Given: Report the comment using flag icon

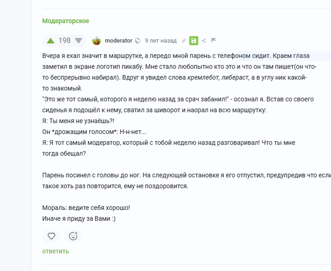Looking at the screenshot, I should [214, 40].
